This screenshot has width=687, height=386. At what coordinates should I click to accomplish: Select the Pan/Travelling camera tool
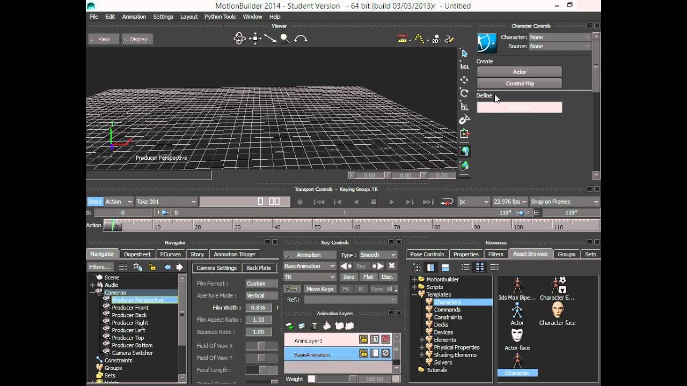[x=255, y=38]
